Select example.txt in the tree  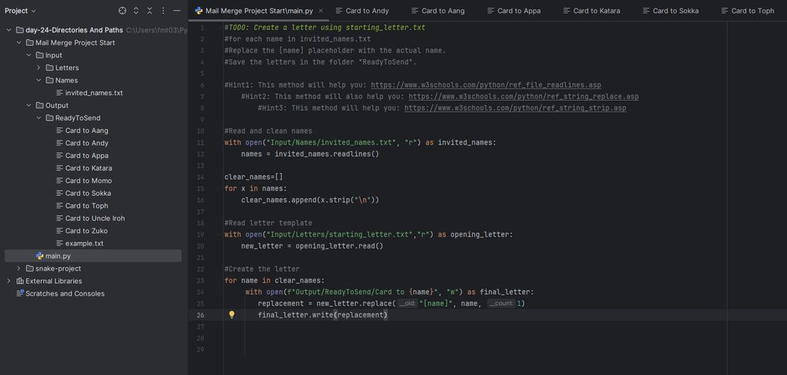[84, 243]
